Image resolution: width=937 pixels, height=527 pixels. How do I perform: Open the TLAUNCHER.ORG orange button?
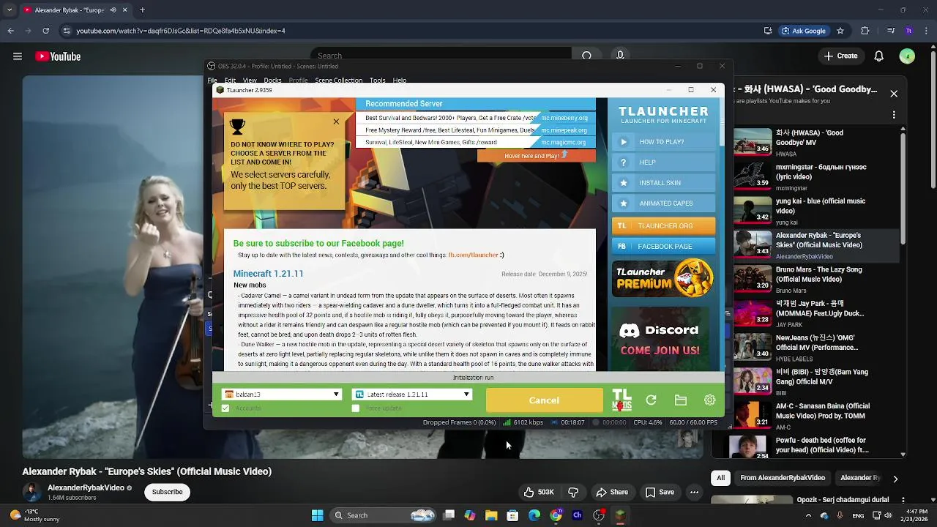pos(663,226)
